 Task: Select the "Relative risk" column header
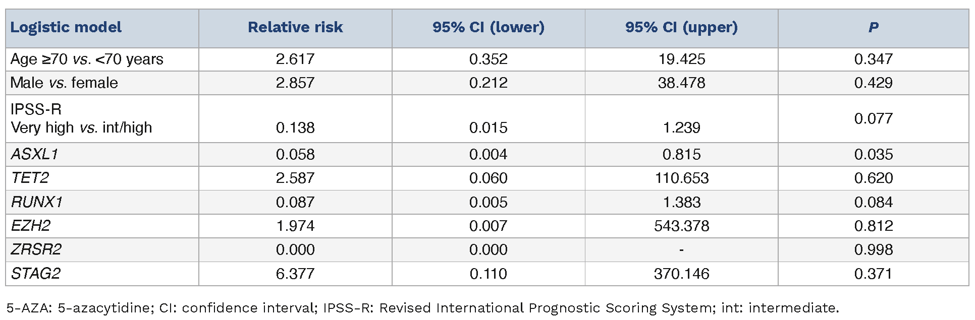295,28
